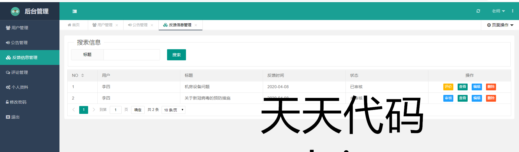Sort the table by NO column
The width and height of the screenshot is (519, 152).
82,75
